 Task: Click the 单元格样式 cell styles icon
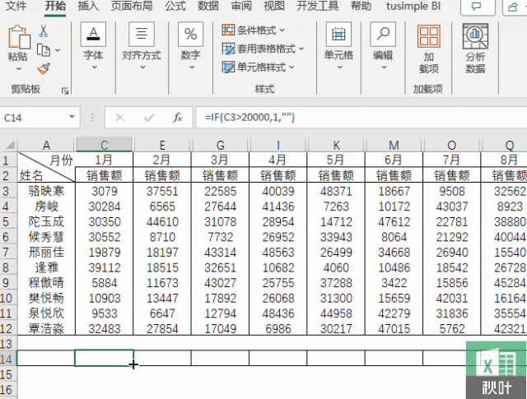[x=228, y=67]
